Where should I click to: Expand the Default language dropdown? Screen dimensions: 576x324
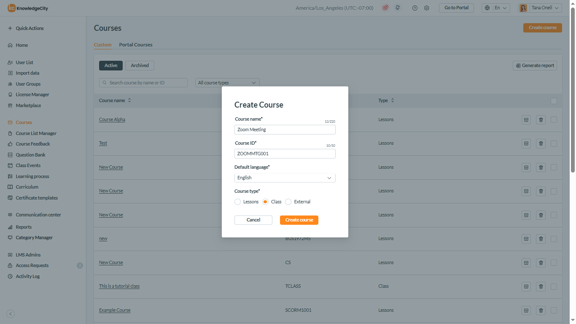click(285, 178)
